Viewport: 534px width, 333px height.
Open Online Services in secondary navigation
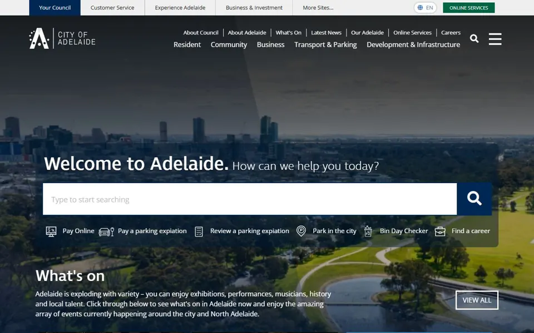[412, 33]
